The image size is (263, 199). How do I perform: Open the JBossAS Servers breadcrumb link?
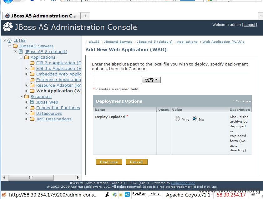[118, 41]
